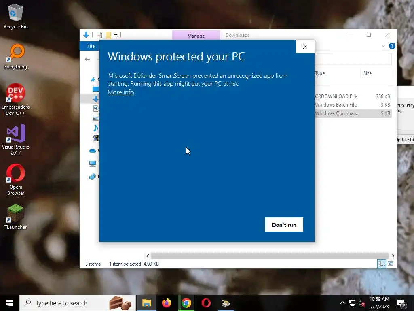This screenshot has width=414, height=311.
Task: Open Visual Studio 2017 desktop icon
Action: coord(16,140)
